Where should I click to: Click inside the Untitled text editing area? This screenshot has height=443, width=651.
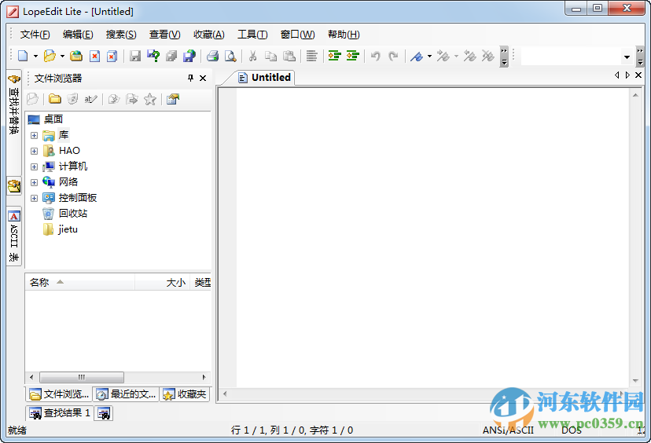(433, 238)
